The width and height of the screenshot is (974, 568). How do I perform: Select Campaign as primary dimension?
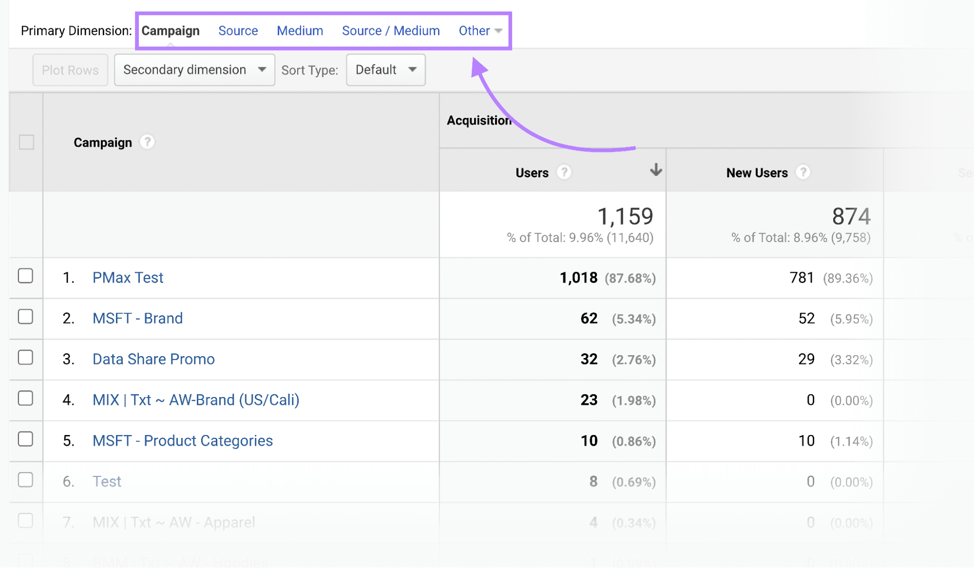pos(171,31)
